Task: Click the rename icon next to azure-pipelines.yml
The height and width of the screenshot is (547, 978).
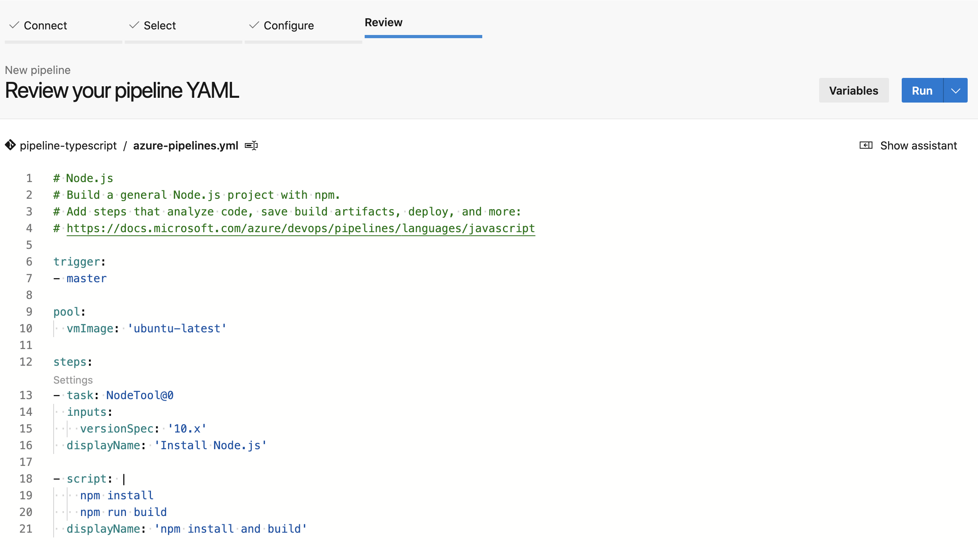Action: [x=251, y=145]
